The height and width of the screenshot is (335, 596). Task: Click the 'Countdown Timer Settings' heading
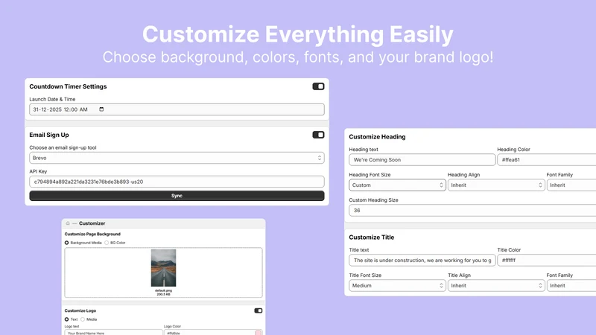pos(68,86)
